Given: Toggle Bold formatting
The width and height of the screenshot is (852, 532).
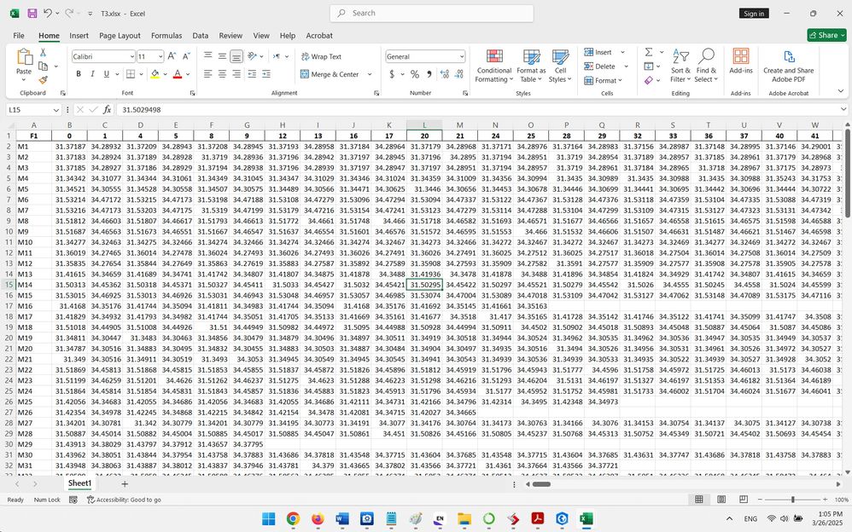Looking at the screenshot, I should pos(79,74).
